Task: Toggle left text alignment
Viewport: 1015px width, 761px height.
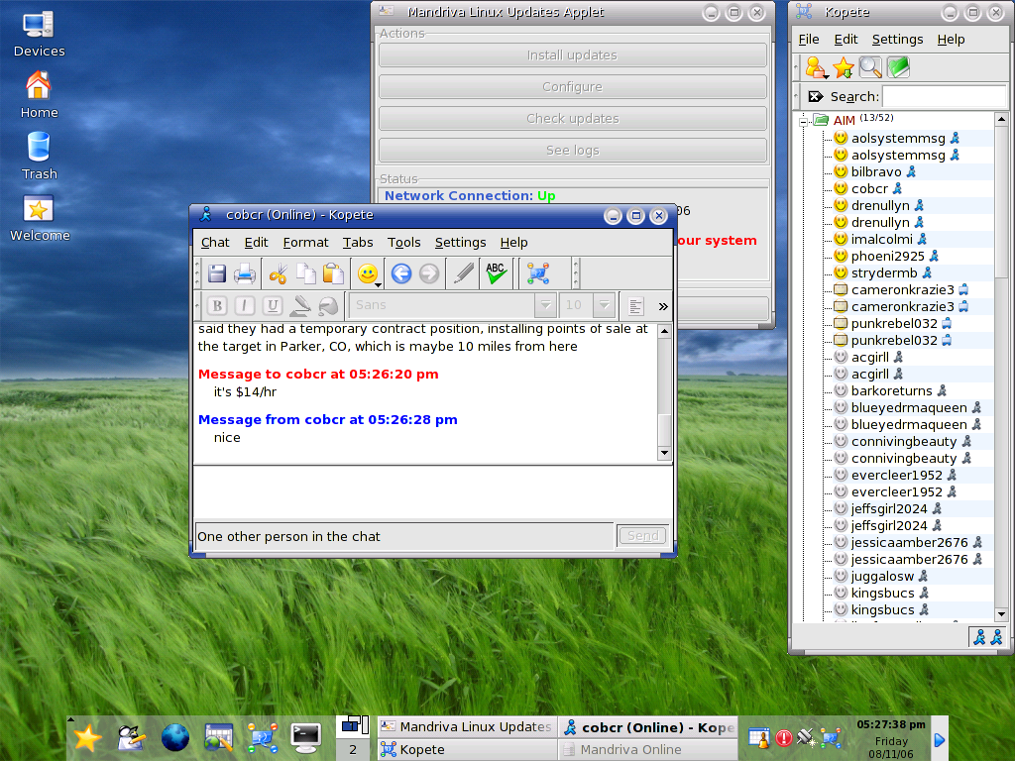Action: pos(635,306)
